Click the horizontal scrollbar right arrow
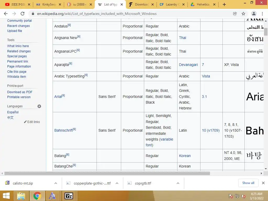 click(x=261, y=174)
